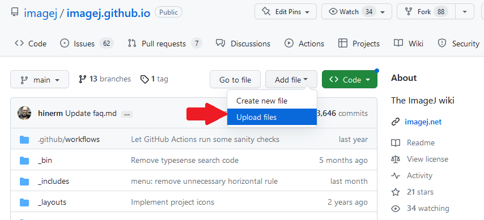Open the .github/workflows folder
This screenshot has height=220, width=484.
[69, 139]
